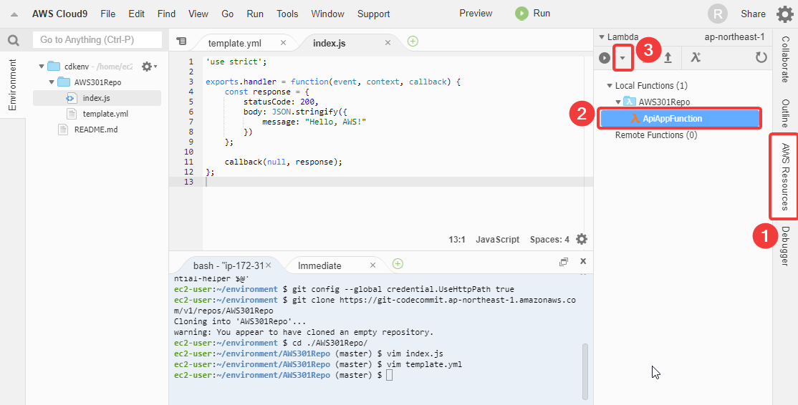
Task: Collapse the AWS301Repo Lambda folder arrow
Action: click(618, 102)
